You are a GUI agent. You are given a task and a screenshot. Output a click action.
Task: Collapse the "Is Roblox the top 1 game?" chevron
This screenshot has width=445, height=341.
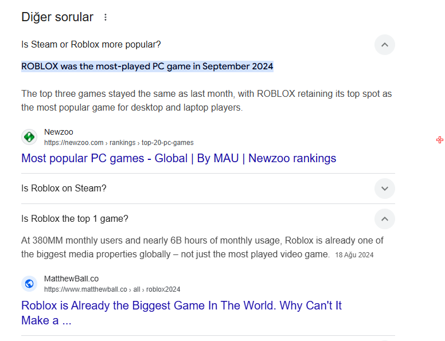385,219
